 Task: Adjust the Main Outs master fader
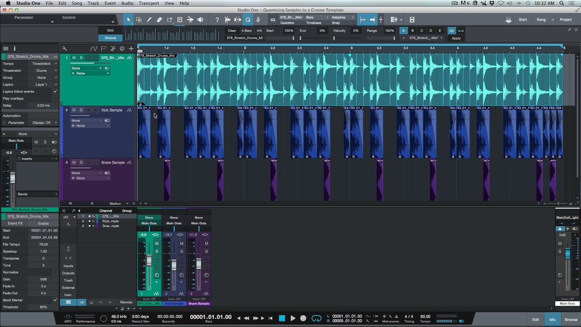[x=567, y=253]
